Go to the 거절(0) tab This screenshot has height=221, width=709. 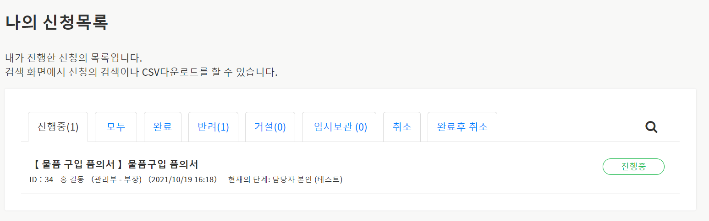pyautogui.click(x=270, y=127)
